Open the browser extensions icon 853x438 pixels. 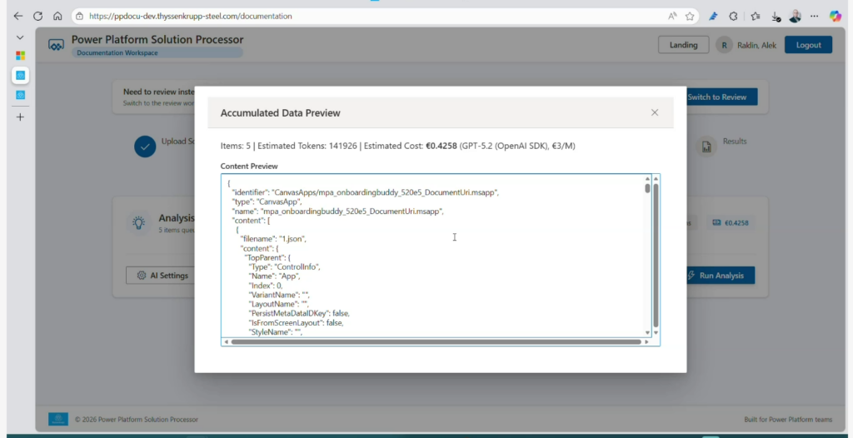tap(733, 16)
